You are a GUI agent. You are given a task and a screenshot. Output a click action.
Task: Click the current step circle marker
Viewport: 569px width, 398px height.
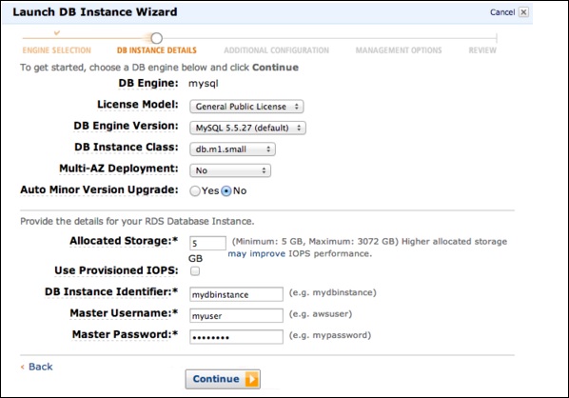point(157,38)
